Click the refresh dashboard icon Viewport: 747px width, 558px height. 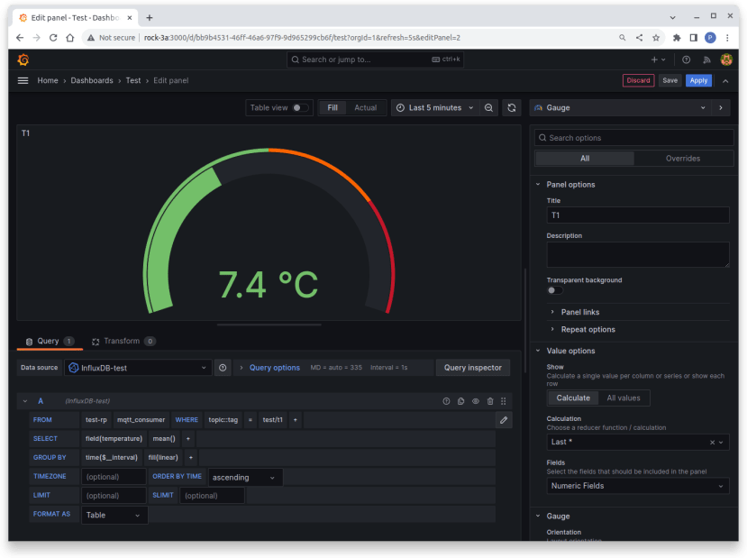pos(511,107)
